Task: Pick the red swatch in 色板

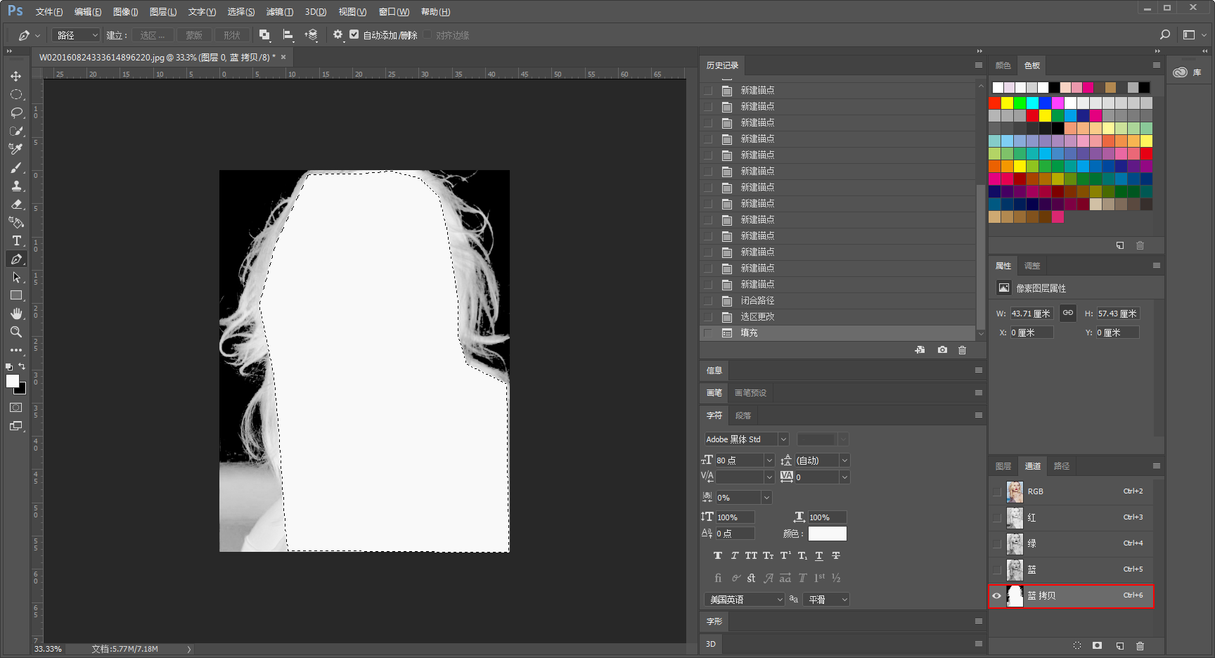Action: [x=994, y=103]
